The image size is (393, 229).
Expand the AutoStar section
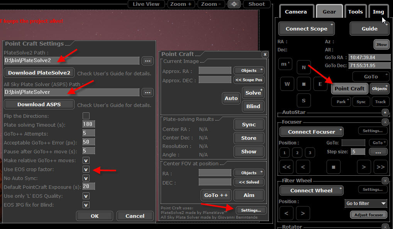(x=385, y=112)
